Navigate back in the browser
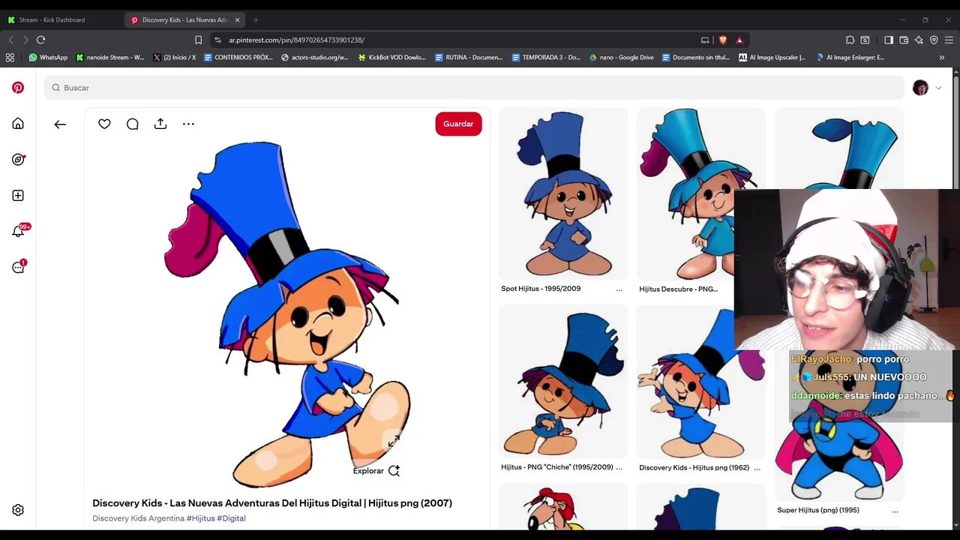Screen dimensions: 960x540 tap(10, 40)
